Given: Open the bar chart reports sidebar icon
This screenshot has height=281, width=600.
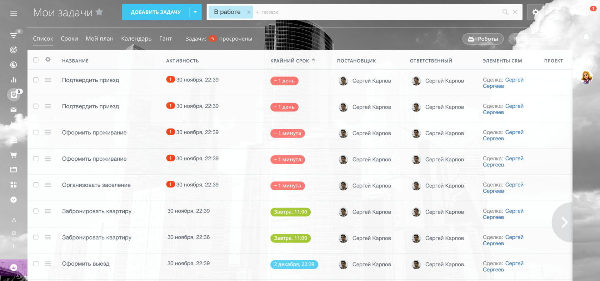Looking at the screenshot, I should (14, 80).
